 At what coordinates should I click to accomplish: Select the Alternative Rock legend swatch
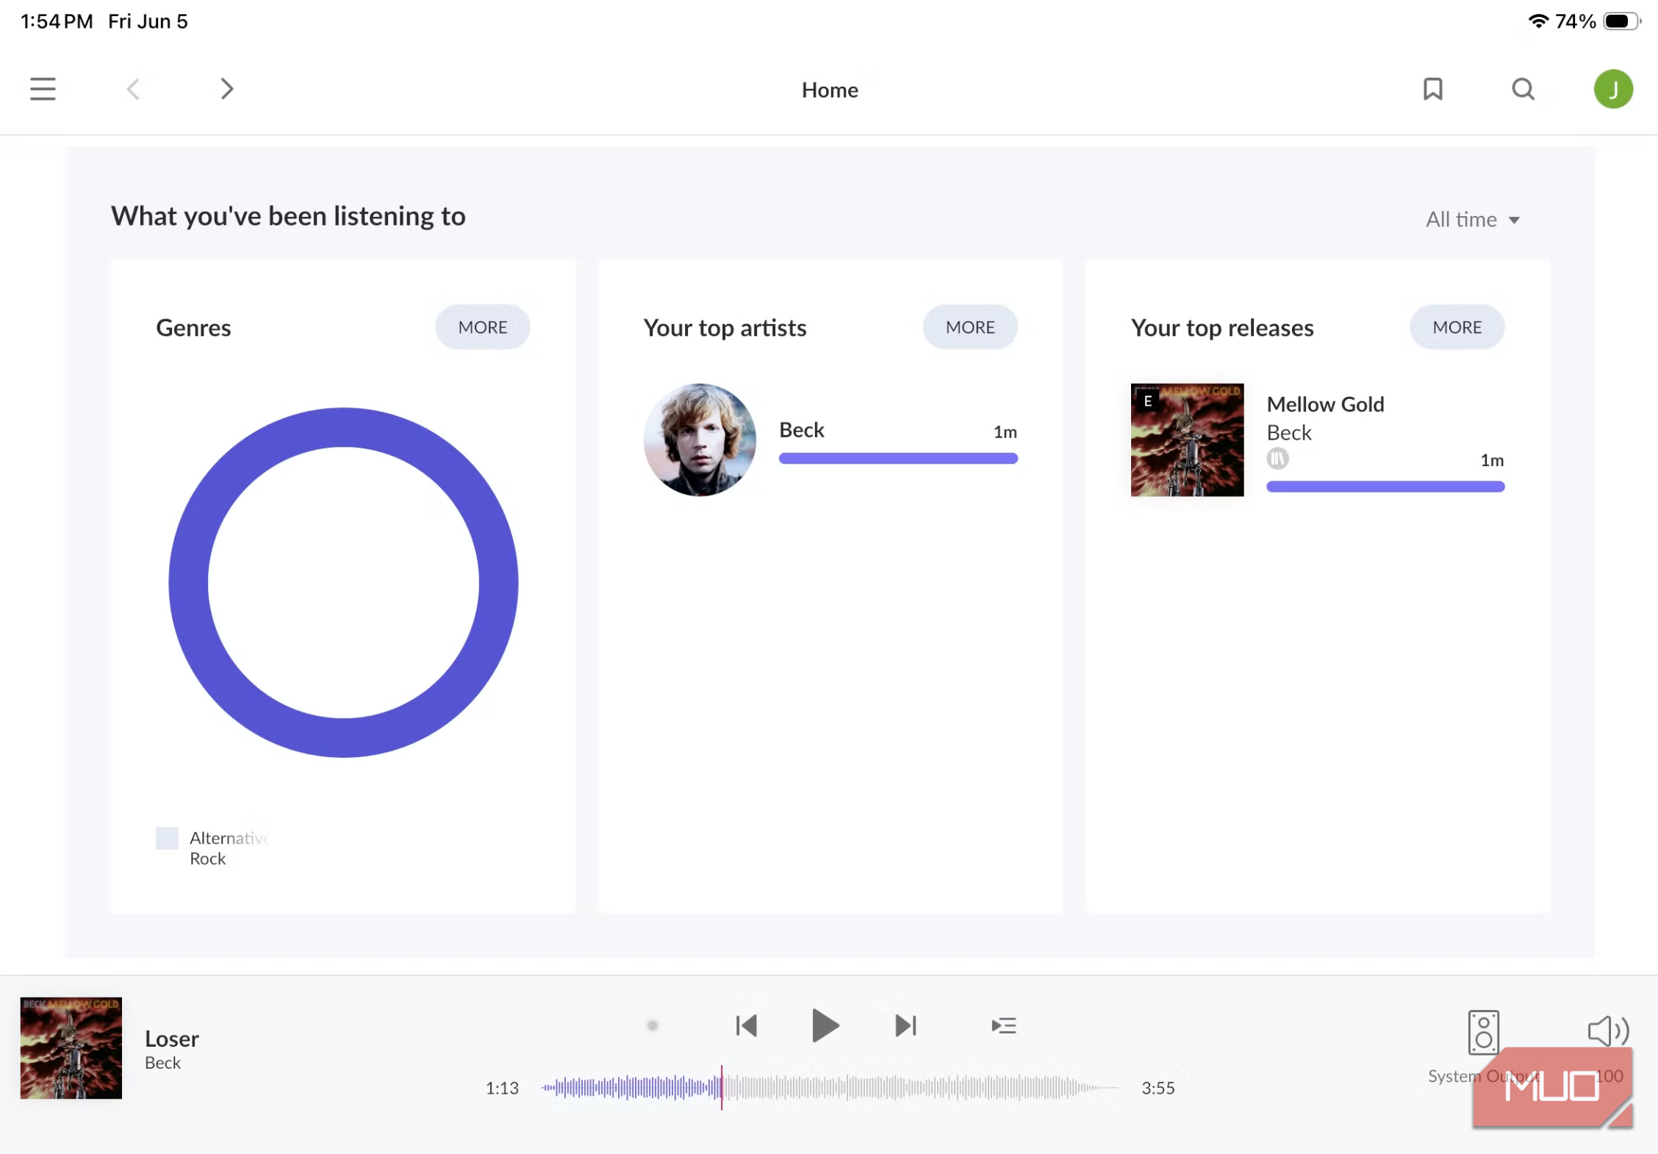(x=167, y=837)
